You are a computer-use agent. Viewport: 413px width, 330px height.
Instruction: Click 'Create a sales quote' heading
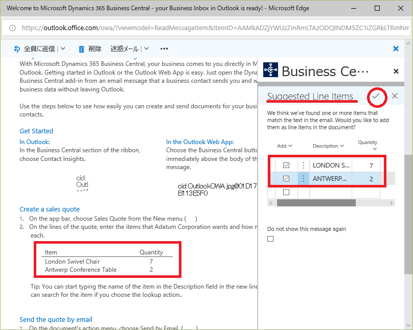click(x=50, y=209)
